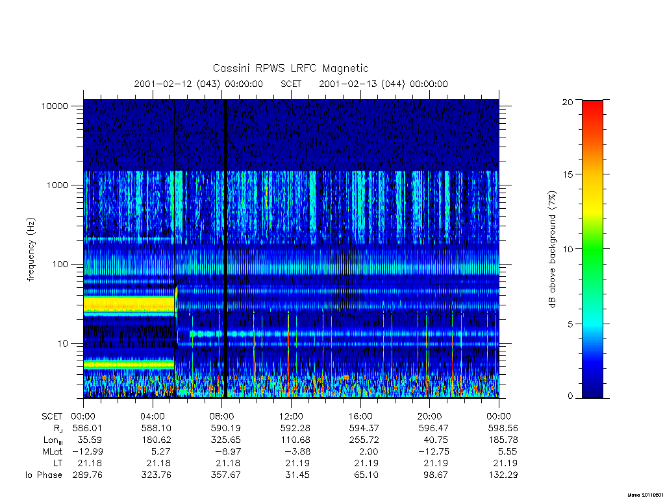Image resolution: width=665 pixels, height=498 pixels.
Task: Click the Lon III value 255.72
Action: [x=364, y=440]
